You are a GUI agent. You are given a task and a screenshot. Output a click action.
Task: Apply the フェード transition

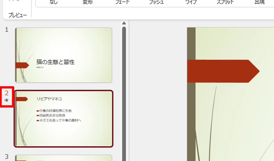click(x=122, y=2)
